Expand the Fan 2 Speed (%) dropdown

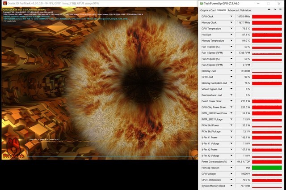(231, 59)
